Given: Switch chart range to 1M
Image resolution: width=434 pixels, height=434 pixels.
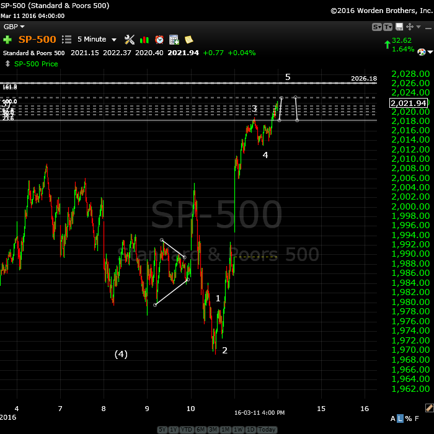Looking at the screenshot, I should point(225,429).
